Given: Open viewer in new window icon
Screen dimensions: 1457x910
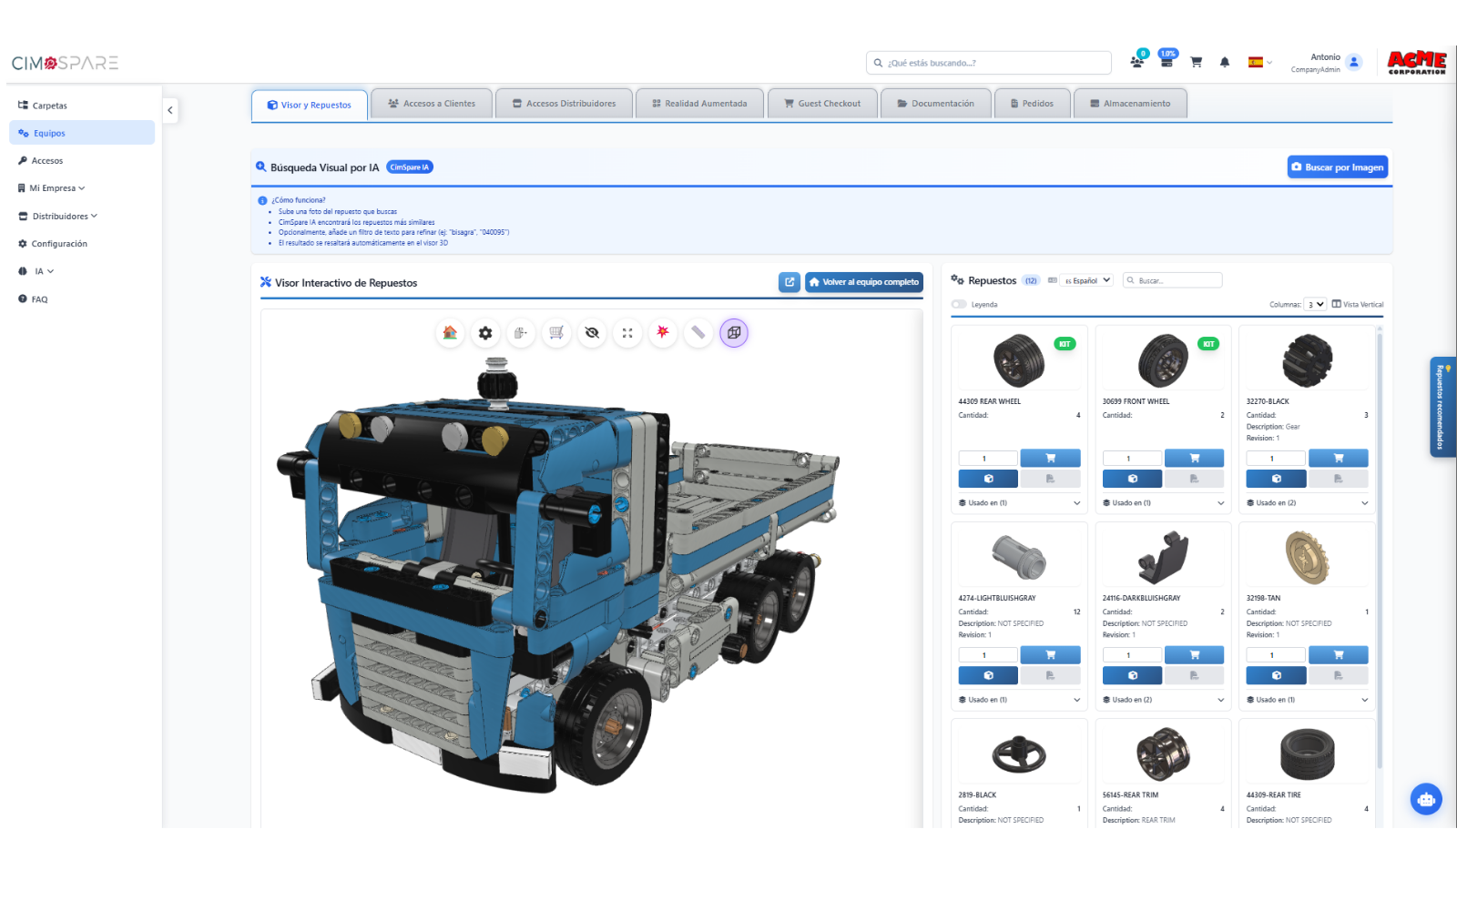Looking at the screenshot, I should tap(790, 282).
